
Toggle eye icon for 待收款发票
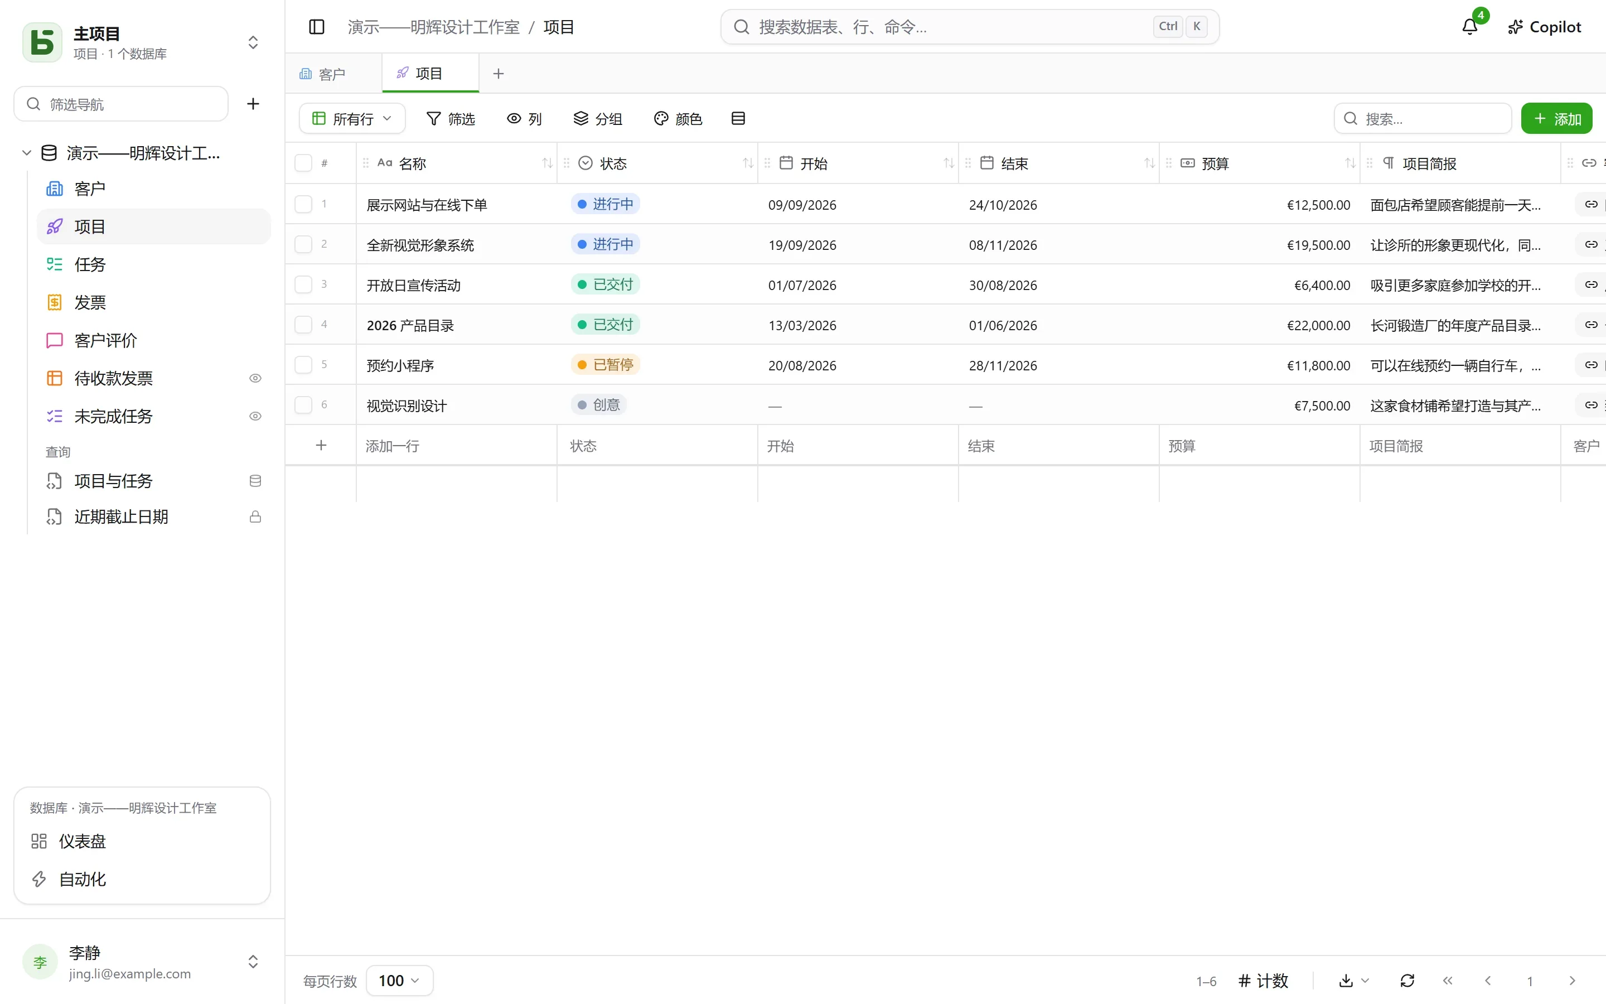pos(255,379)
